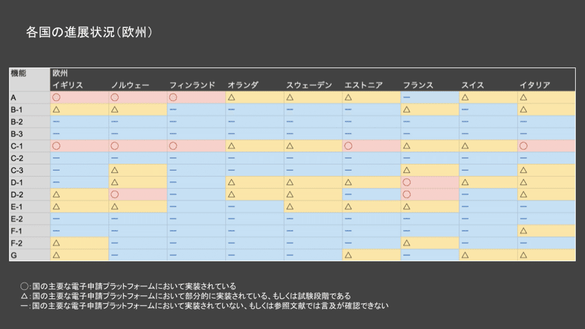
Task: Click the dash in row A under フランス
Action: (x=407, y=97)
